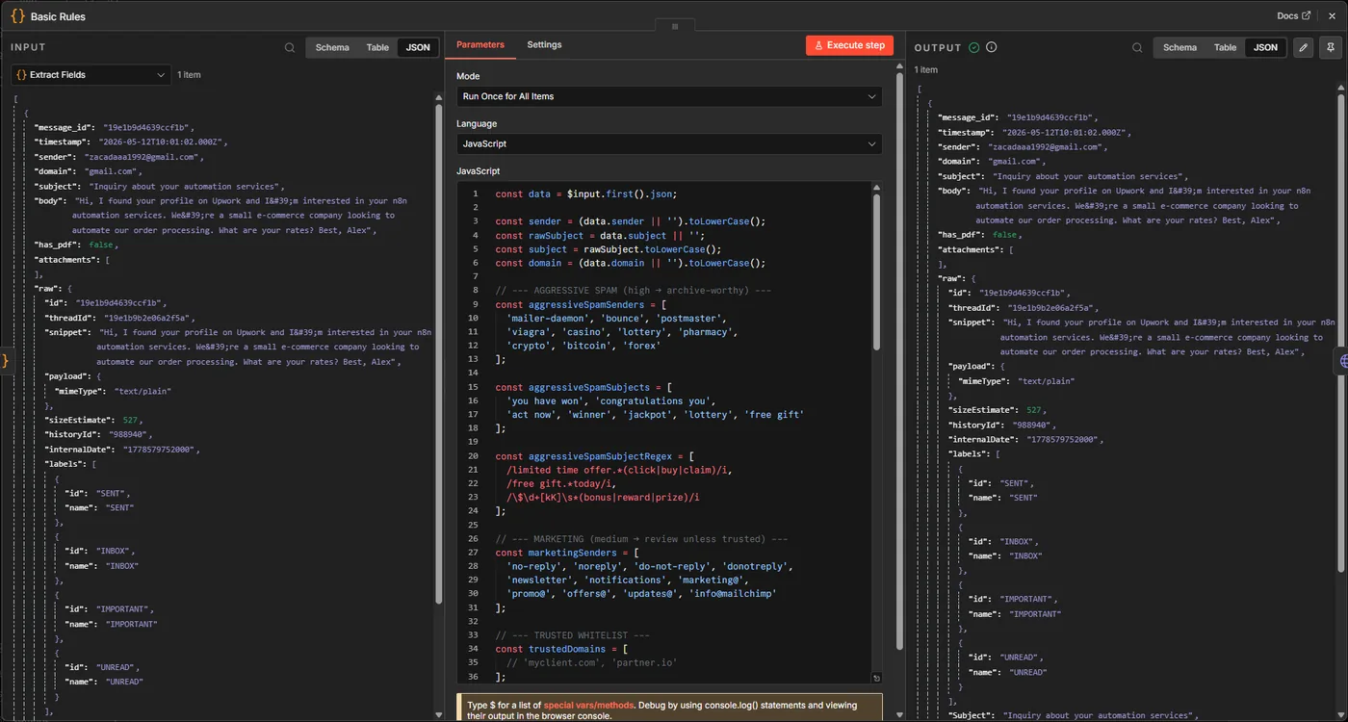Click the input panel search icon

tap(290, 47)
